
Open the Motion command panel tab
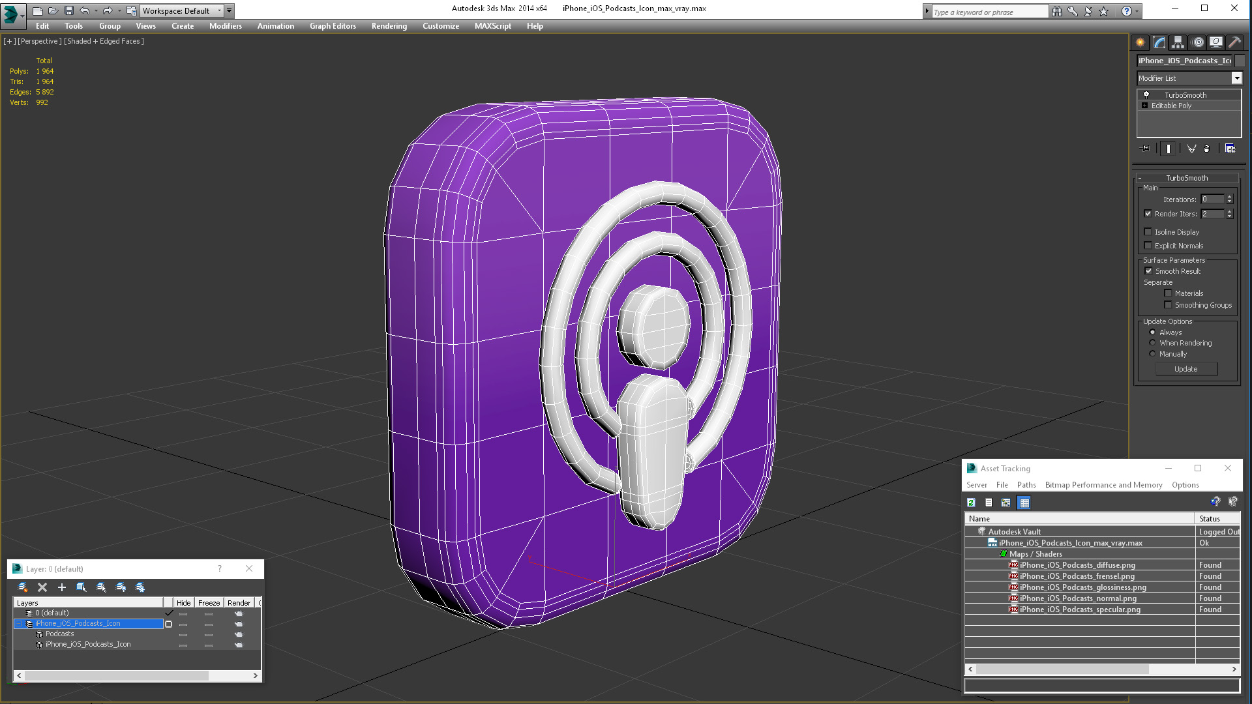click(1197, 42)
